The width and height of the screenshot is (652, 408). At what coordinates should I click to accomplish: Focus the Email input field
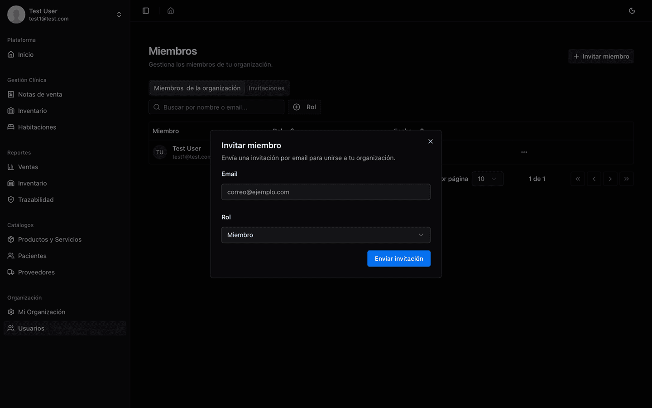pyautogui.click(x=326, y=192)
